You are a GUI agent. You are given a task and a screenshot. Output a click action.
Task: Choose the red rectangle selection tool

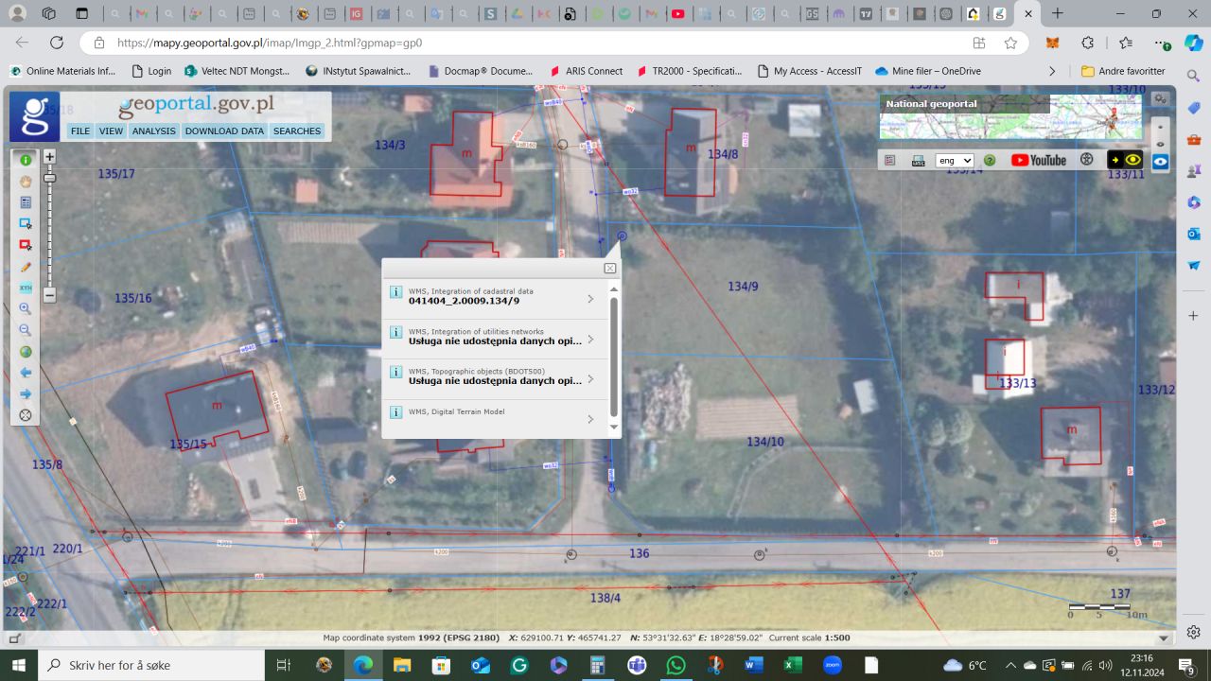click(x=26, y=245)
